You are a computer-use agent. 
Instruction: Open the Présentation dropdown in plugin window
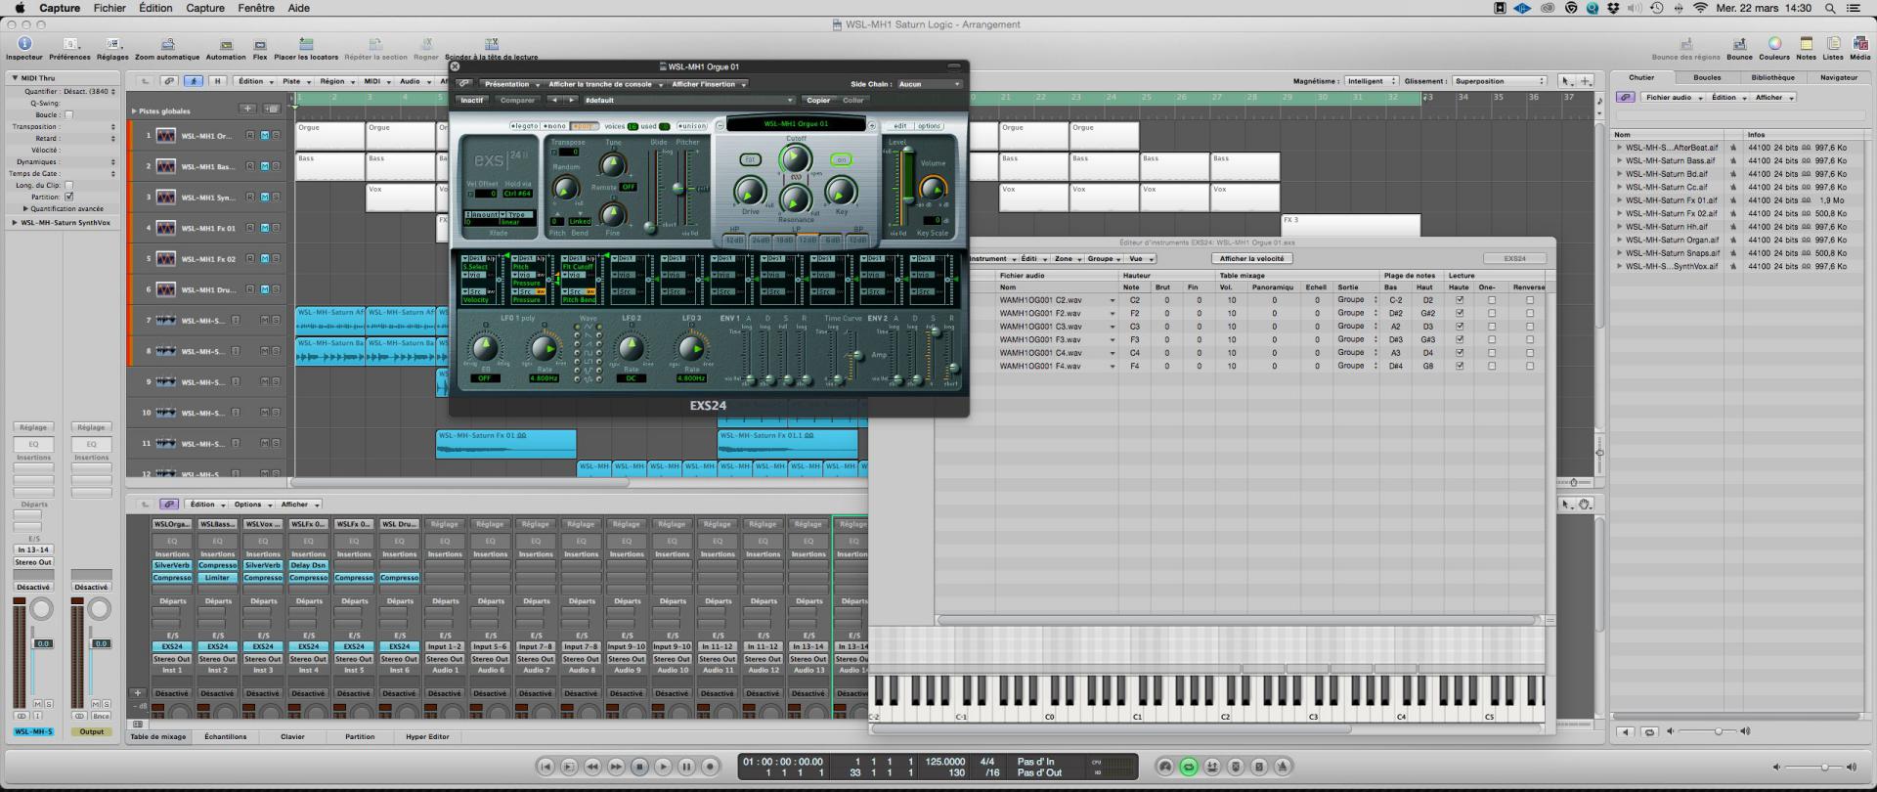pyautogui.click(x=509, y=84)
